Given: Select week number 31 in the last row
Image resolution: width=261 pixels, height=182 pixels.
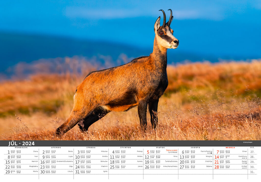Looking at the screenshot, I should [x=252, y=172].
